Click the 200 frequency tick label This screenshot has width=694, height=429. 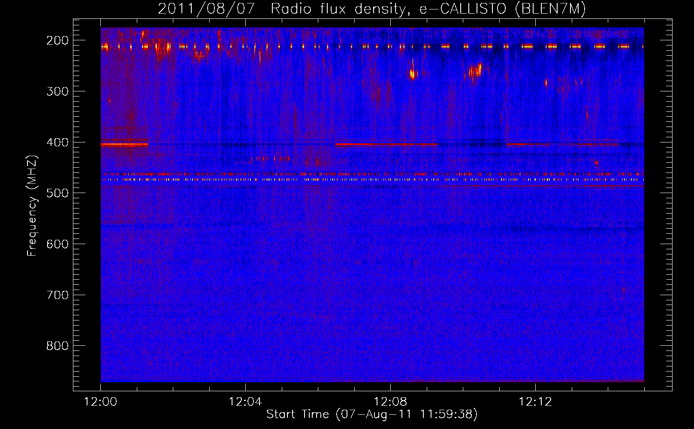tap(57, 40)
